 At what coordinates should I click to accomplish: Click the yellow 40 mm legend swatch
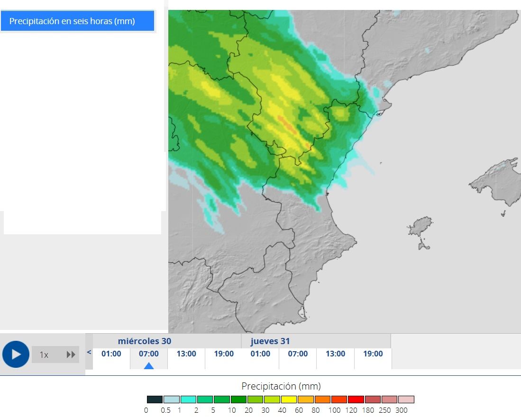(x=289, y=399)
